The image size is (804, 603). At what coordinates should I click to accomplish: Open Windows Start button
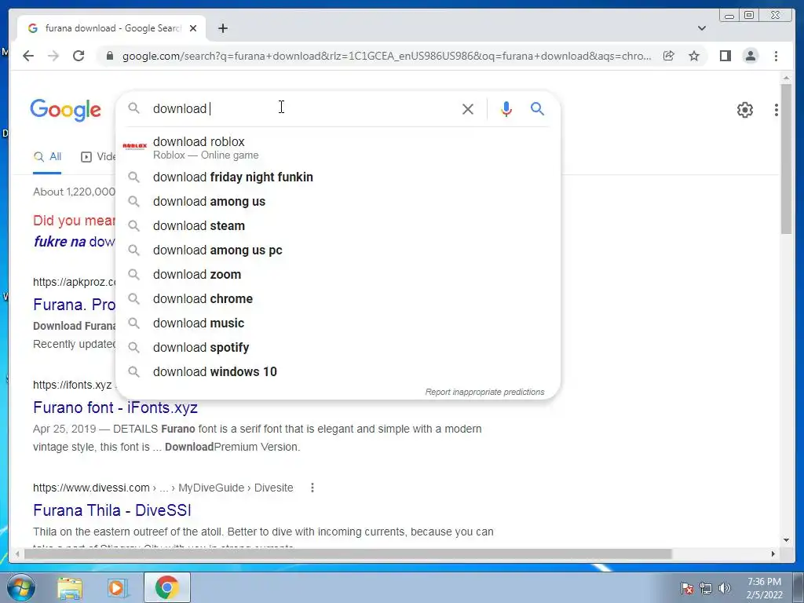[21, 587]
